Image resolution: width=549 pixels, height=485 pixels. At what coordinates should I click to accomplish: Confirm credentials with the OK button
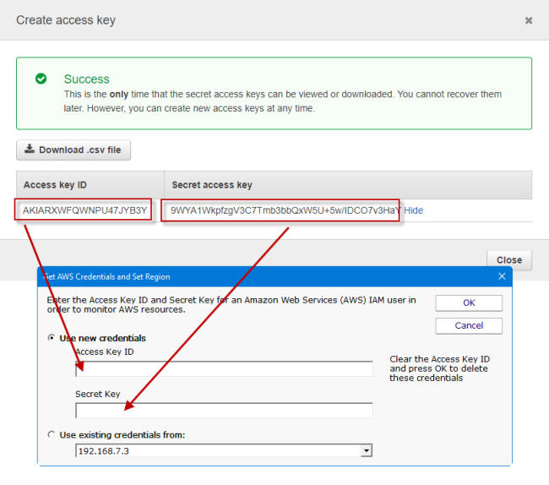pos(469,302)
